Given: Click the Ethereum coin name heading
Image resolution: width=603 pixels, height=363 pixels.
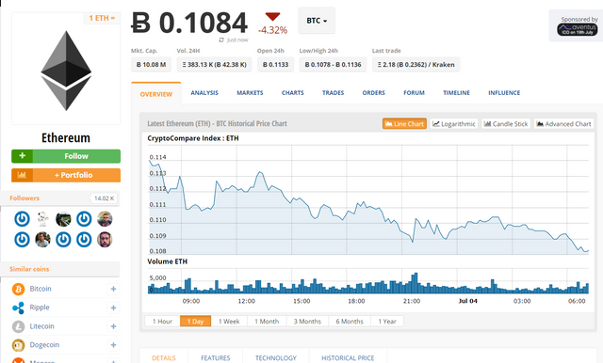Looking at the screenshot, I should (66, 137).
